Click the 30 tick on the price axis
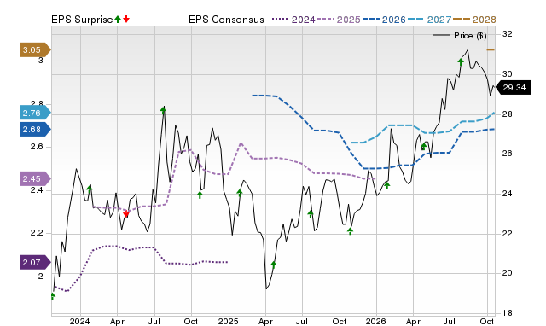 tap(508, 74)
